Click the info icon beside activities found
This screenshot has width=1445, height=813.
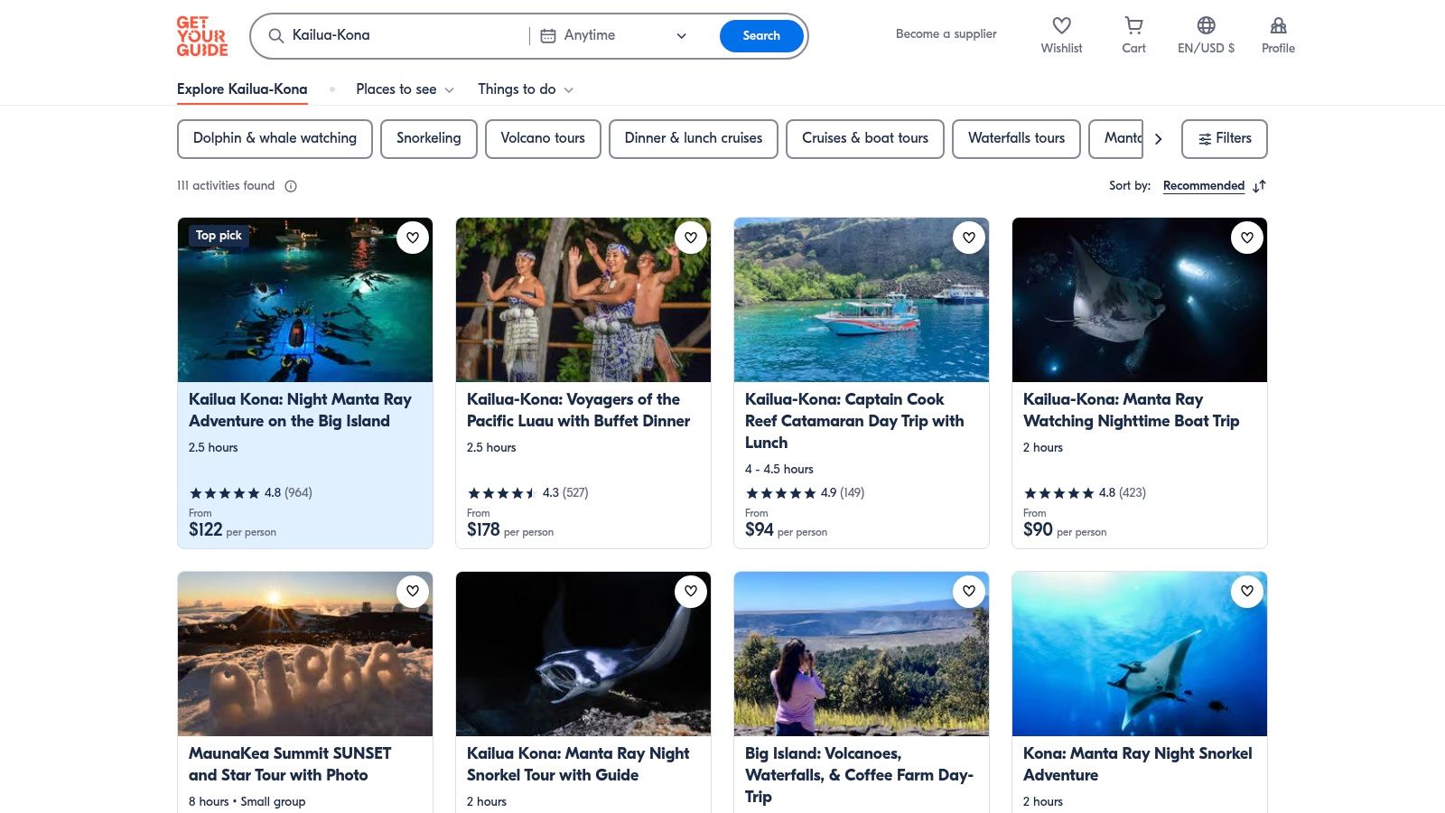click(291, 186)
